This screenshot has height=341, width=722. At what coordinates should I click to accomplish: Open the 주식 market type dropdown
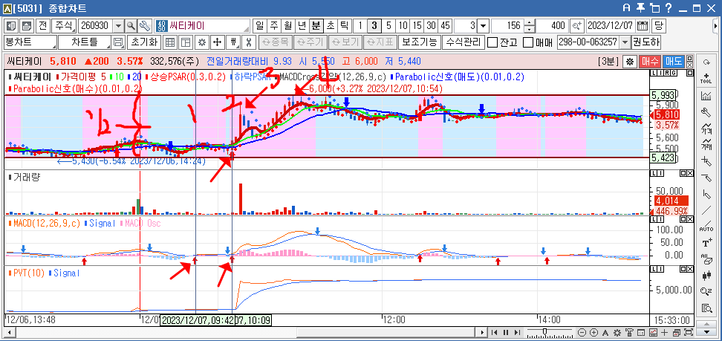tap(64, 25)
